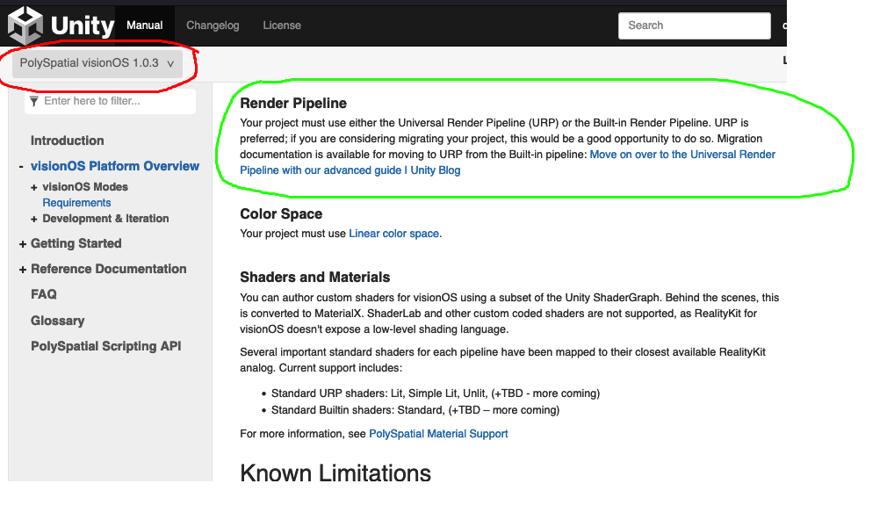Select Requirements in the sidebar

point(76,203)
